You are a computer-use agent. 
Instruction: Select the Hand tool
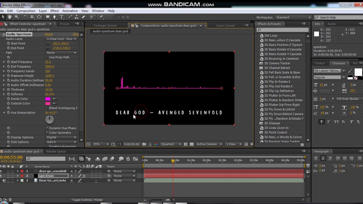pos(10,17)
